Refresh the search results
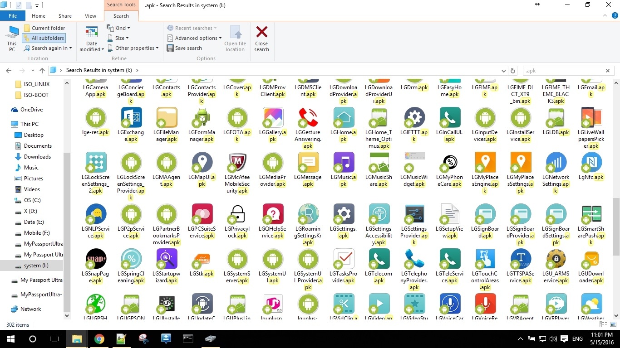 [513, 71]
